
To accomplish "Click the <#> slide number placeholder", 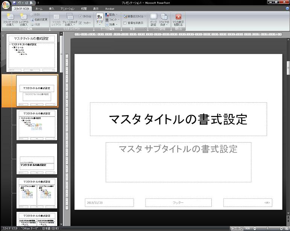I will (x=248, y=202).
